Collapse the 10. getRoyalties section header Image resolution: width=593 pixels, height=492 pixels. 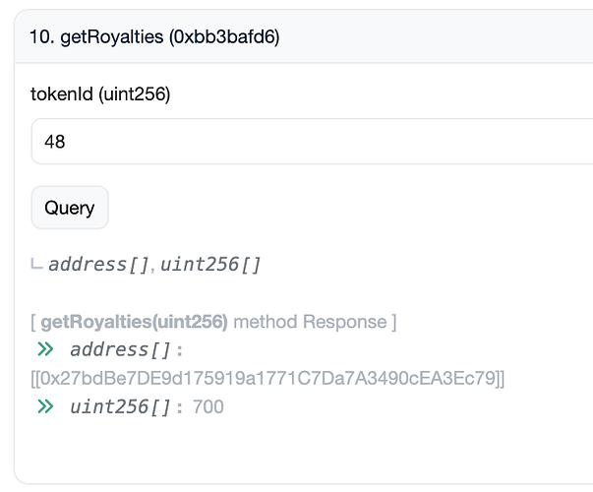[304, 36]
